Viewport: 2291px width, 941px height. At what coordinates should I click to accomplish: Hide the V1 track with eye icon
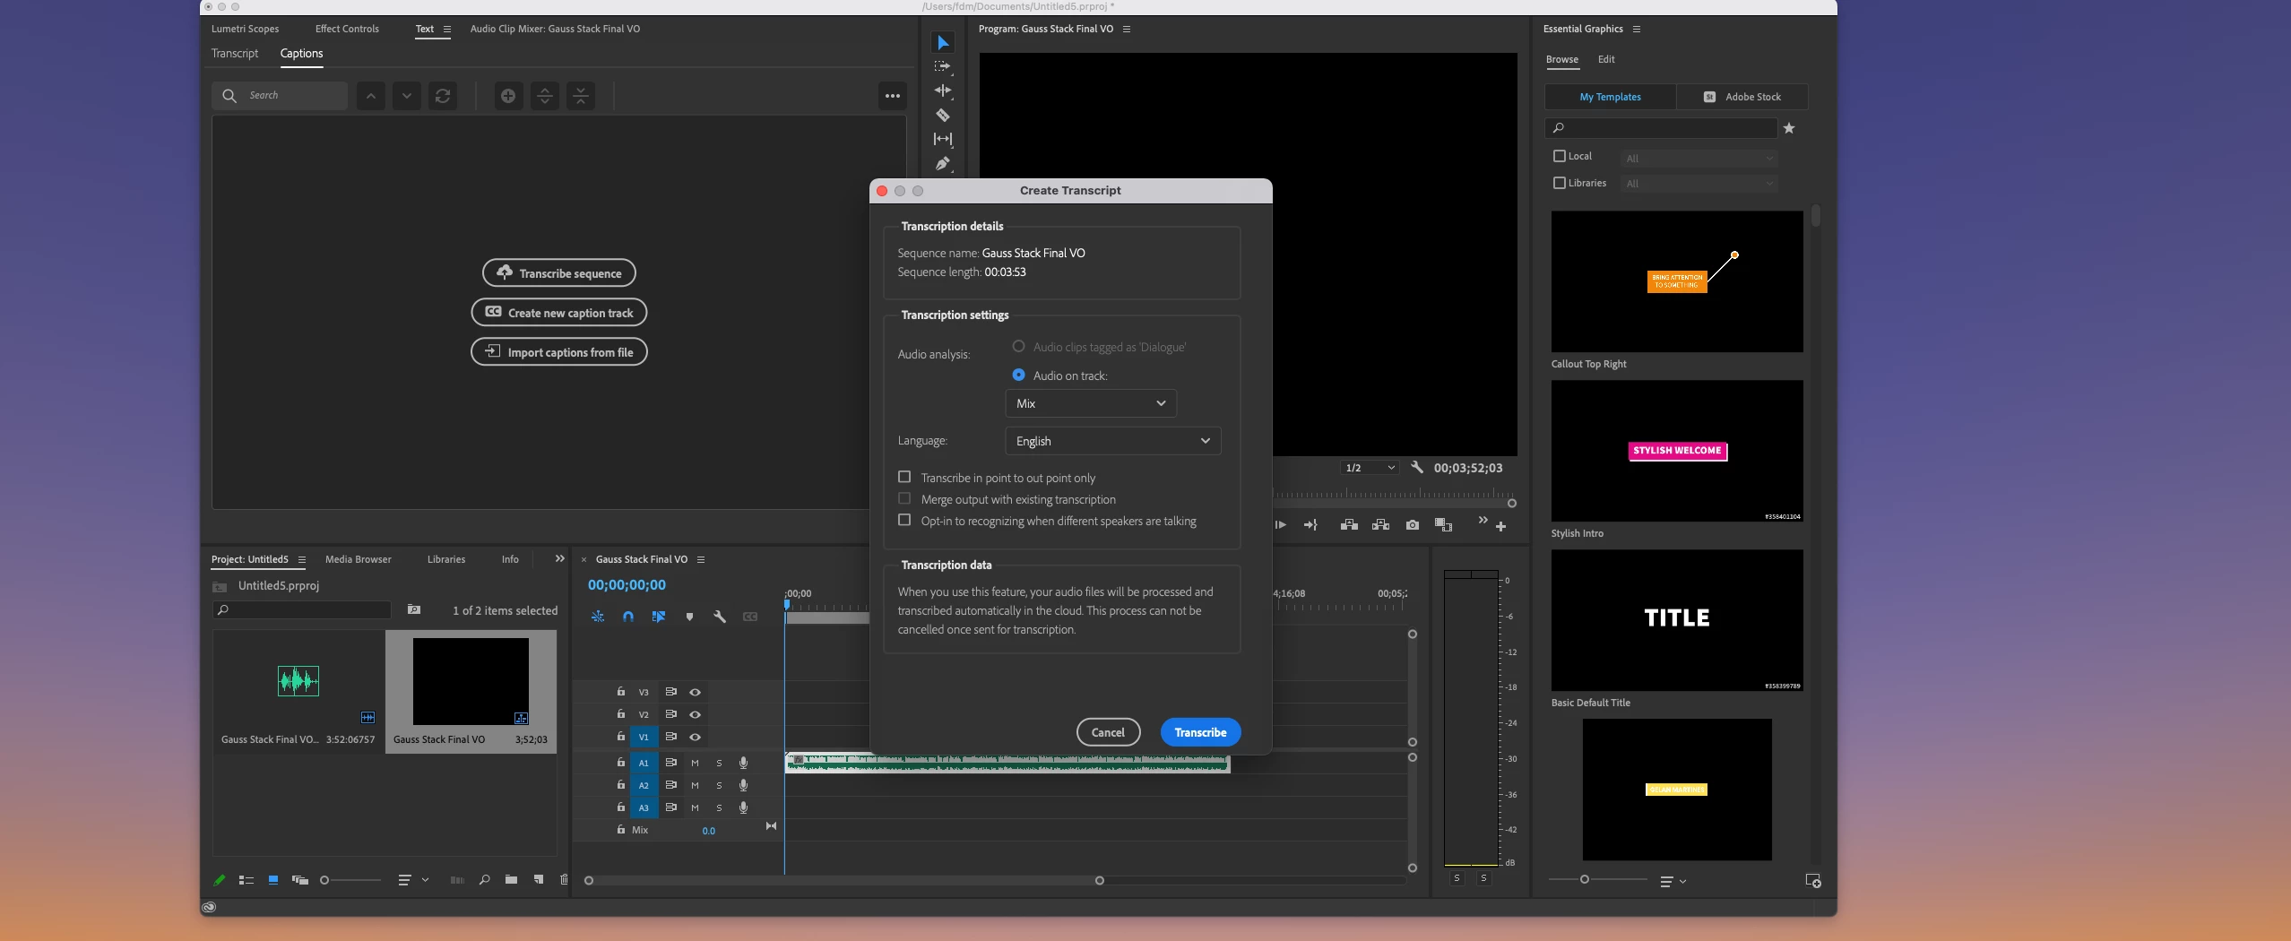coord(695,737)
